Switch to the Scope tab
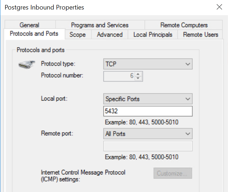This screenshot has width=228, height=192. (x=78, y=34)
